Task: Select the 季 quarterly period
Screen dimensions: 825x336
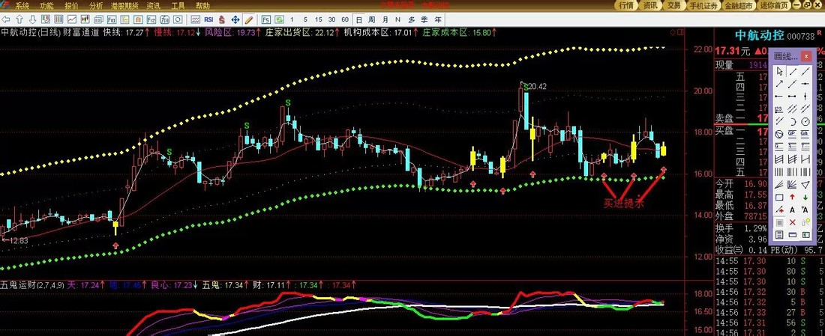Action: click(424, 20)
